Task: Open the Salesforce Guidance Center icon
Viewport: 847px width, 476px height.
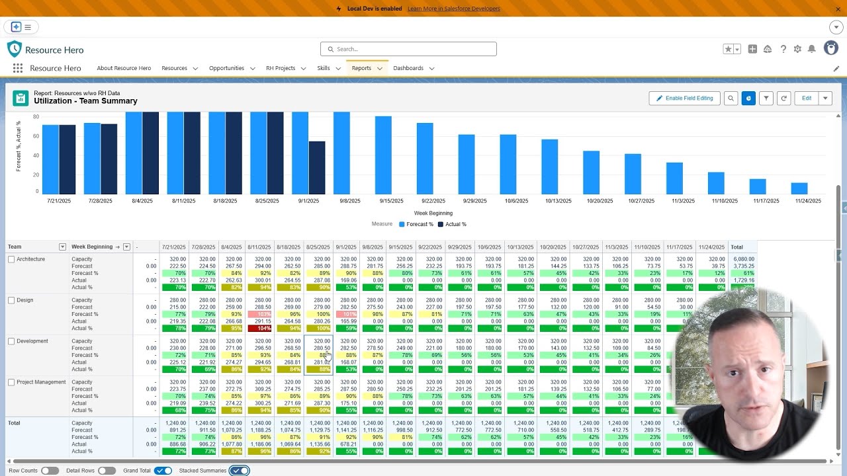Action: [768, 49]
